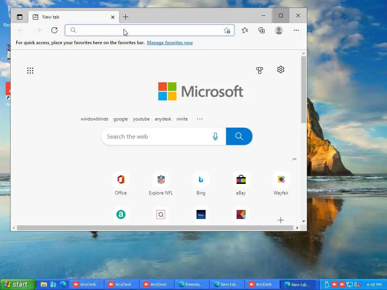Click the youtube recent search
387x290 pixels.
pos(141,119)
